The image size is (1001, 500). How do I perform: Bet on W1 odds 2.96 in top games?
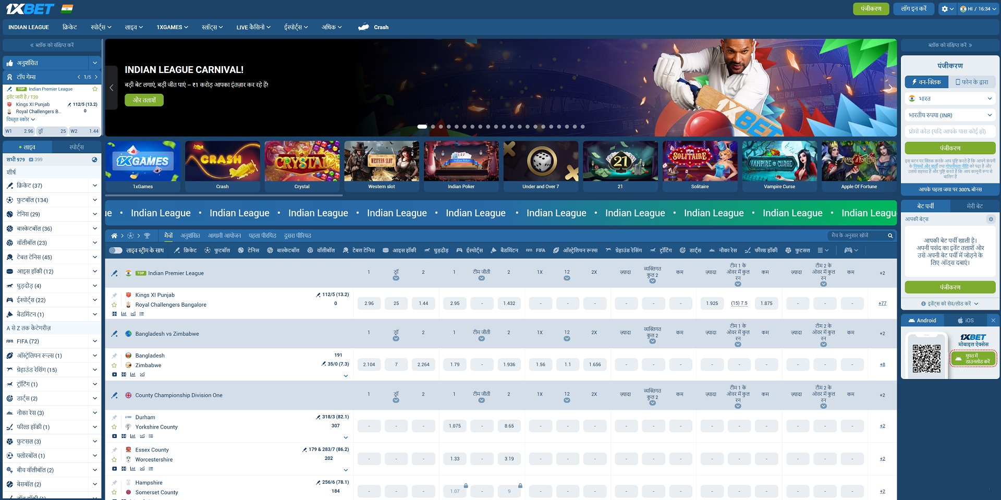tap(20, 131)
